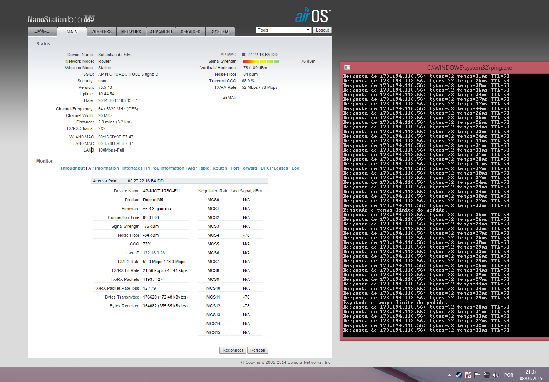Viewport: 549px width, 382px height.
Task: Open the NETWORK tab
Action: tap(131, 32)
